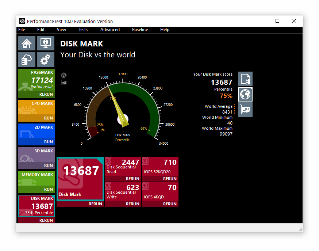Open the Baseline menu
Image resolution: width=319 pixels, height=251 pixels.
pyautogui.click(x=140, y=30)
